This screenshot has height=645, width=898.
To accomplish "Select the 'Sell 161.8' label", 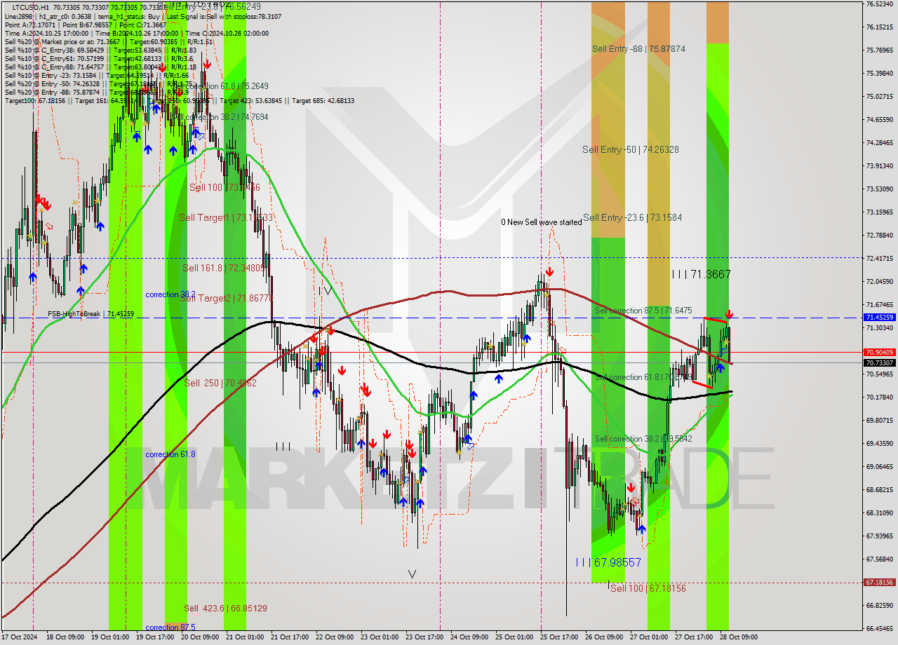I will pyautogui.click(x=224, y=268).
